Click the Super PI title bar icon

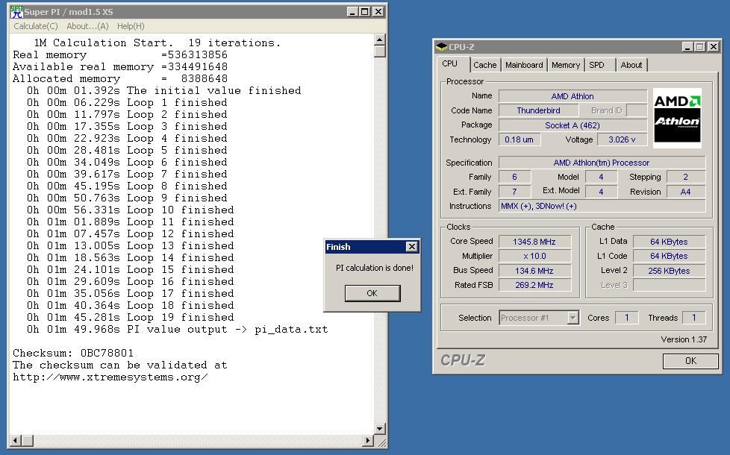pos(16,12)
